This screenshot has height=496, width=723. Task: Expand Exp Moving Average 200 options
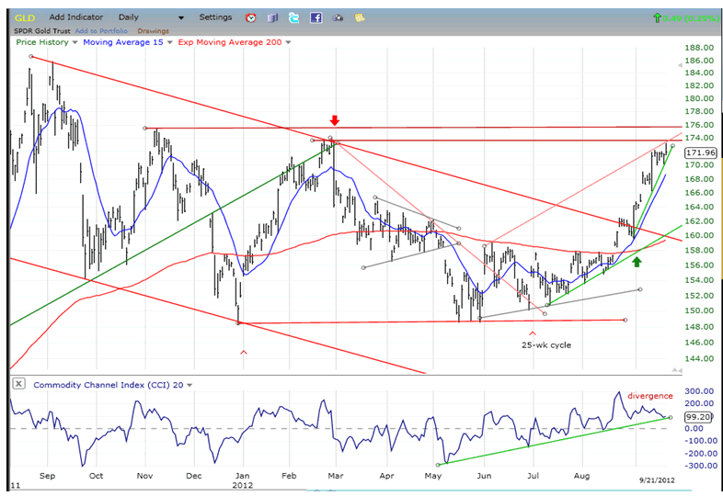[288, 42]
